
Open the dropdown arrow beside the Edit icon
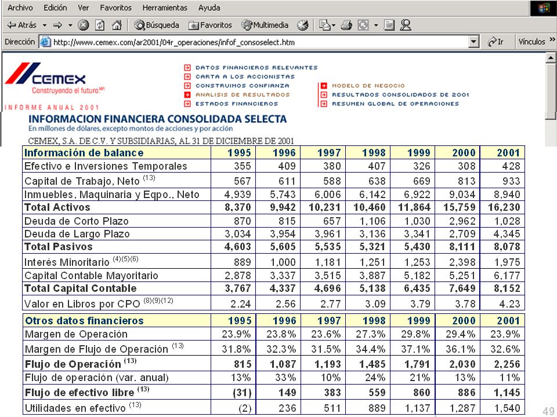tap(375, 25)
